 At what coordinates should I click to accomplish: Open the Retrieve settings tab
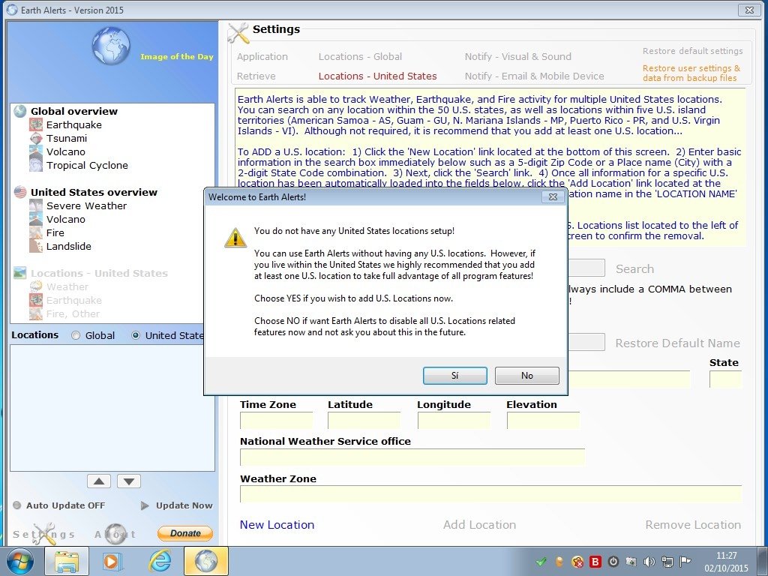coord(256,76)
